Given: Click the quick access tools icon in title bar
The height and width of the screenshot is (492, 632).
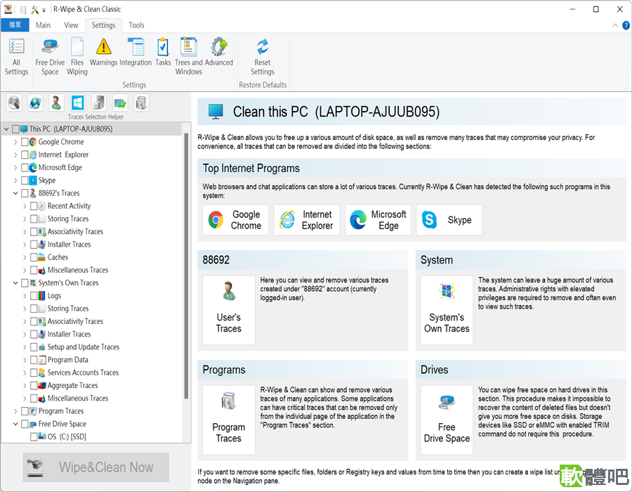Looking at the screenshot, I should tap(35, 9).
